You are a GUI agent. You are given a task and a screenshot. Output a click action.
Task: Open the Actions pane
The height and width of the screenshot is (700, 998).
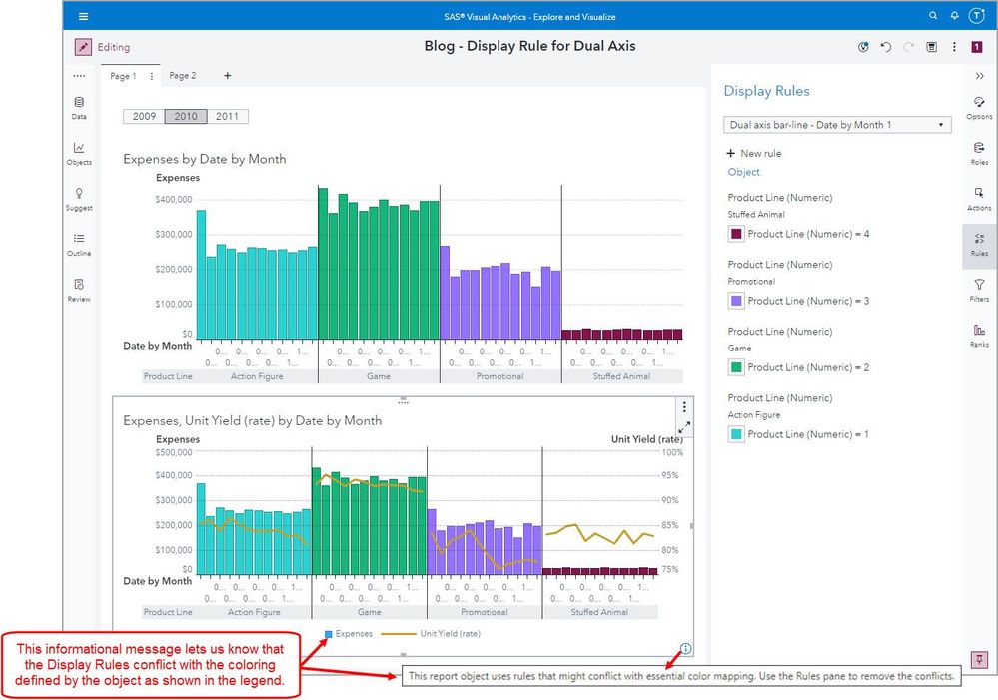979,199
